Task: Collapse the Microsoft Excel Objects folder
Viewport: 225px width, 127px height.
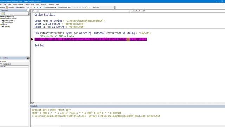Action: pos(1,19)
